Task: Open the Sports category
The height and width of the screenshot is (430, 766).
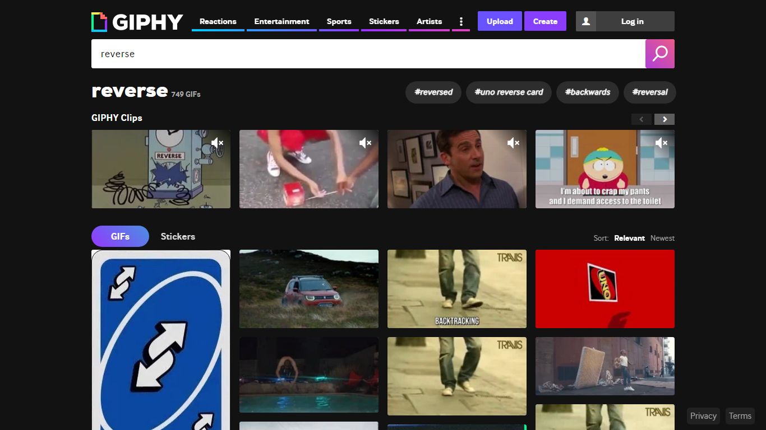Action: [339, 21]
